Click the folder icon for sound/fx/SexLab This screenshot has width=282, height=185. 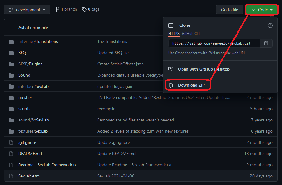pyautogui.click(x=11, y=120)
